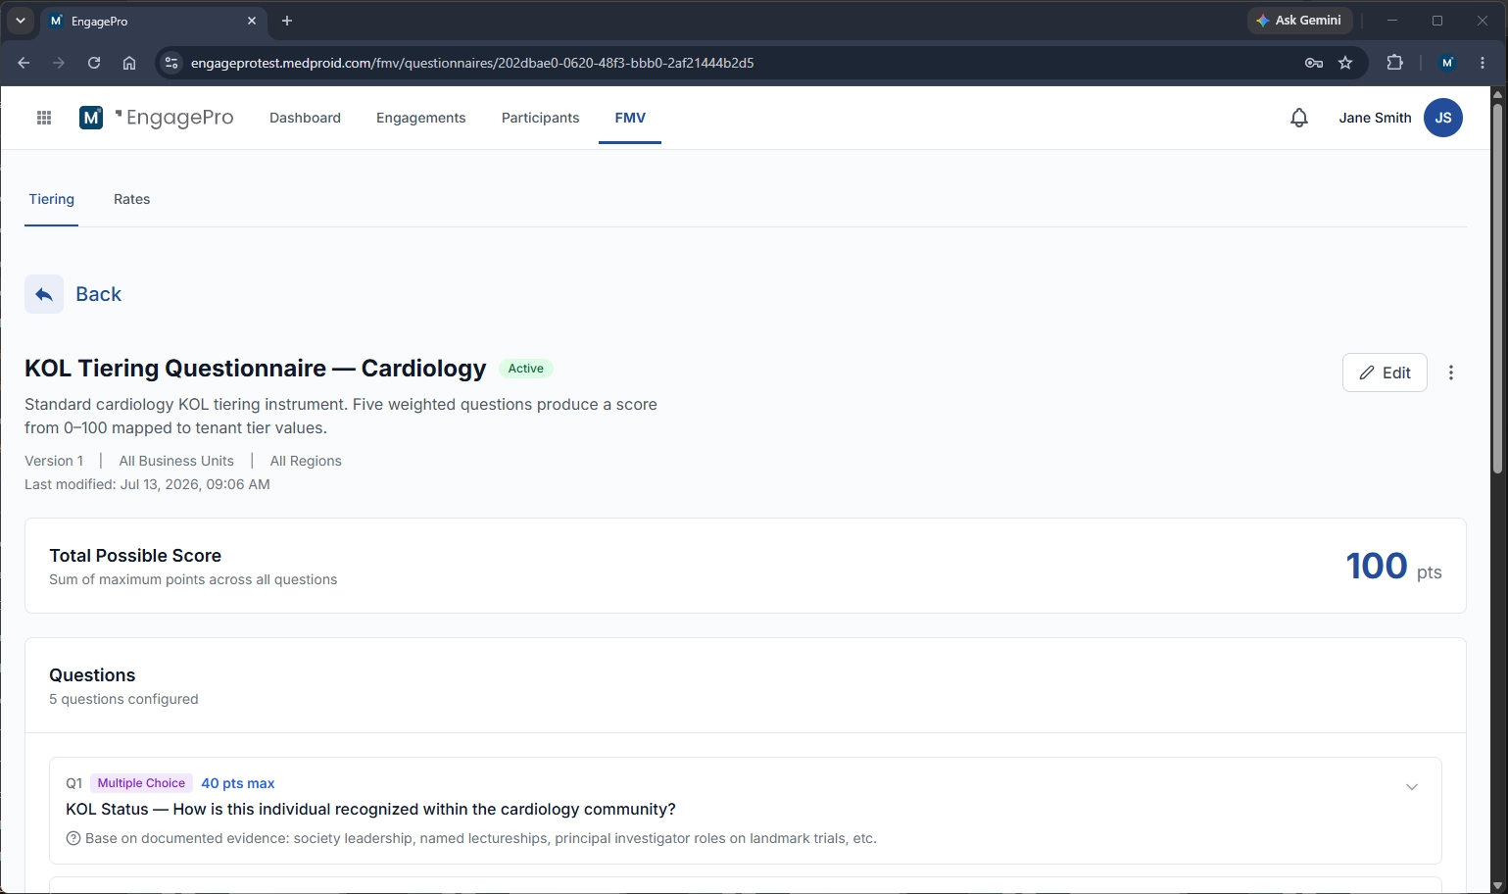Open a new browser tab
This screenshot has width=1508, height=894.
[287, 21]
